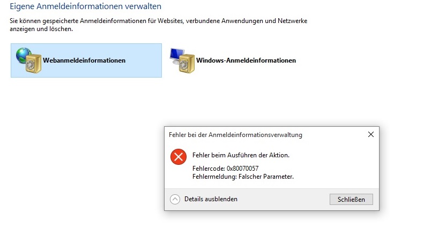The image size is (446, 236).
Task: Switch to the Windows-Anmeldeinformationen label
Action: tap(246, 60)
